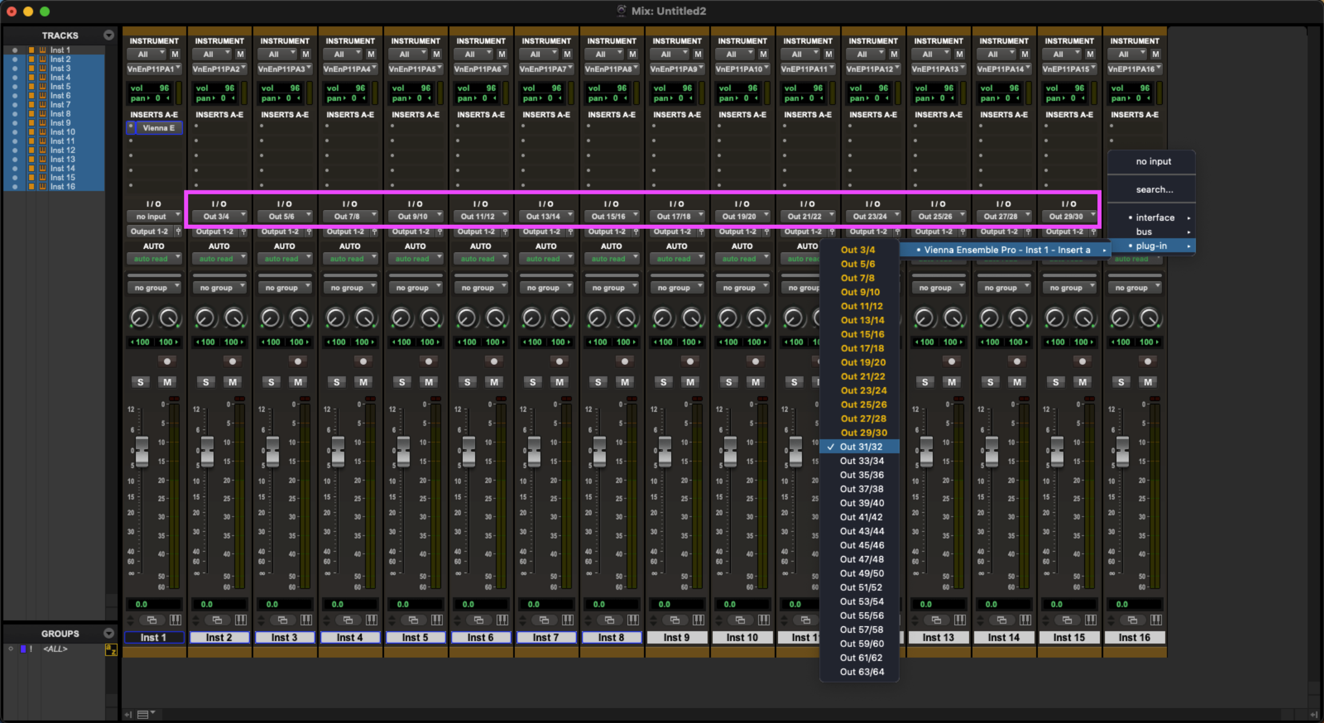The height and width of the screenshot is (723, 1324).
Task: Mute the Inst 1 track
Action: click(x=168, y=382)
